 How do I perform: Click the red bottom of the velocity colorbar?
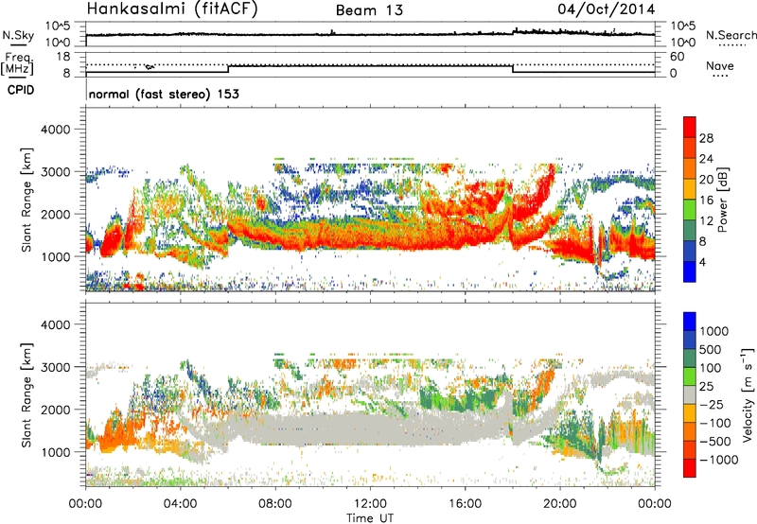pyautogui.click(x=690, y=468)
